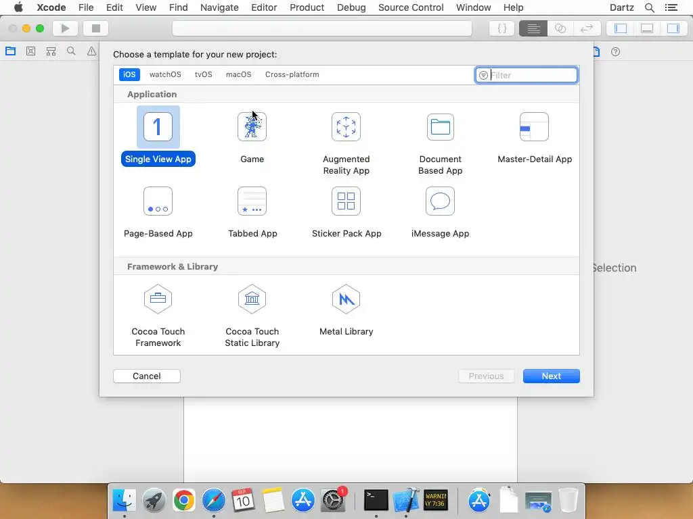This screenshot has height=519, width=693.
Task: Click the Run (play) button in Xcode toolbar
Action: point(66,28)
